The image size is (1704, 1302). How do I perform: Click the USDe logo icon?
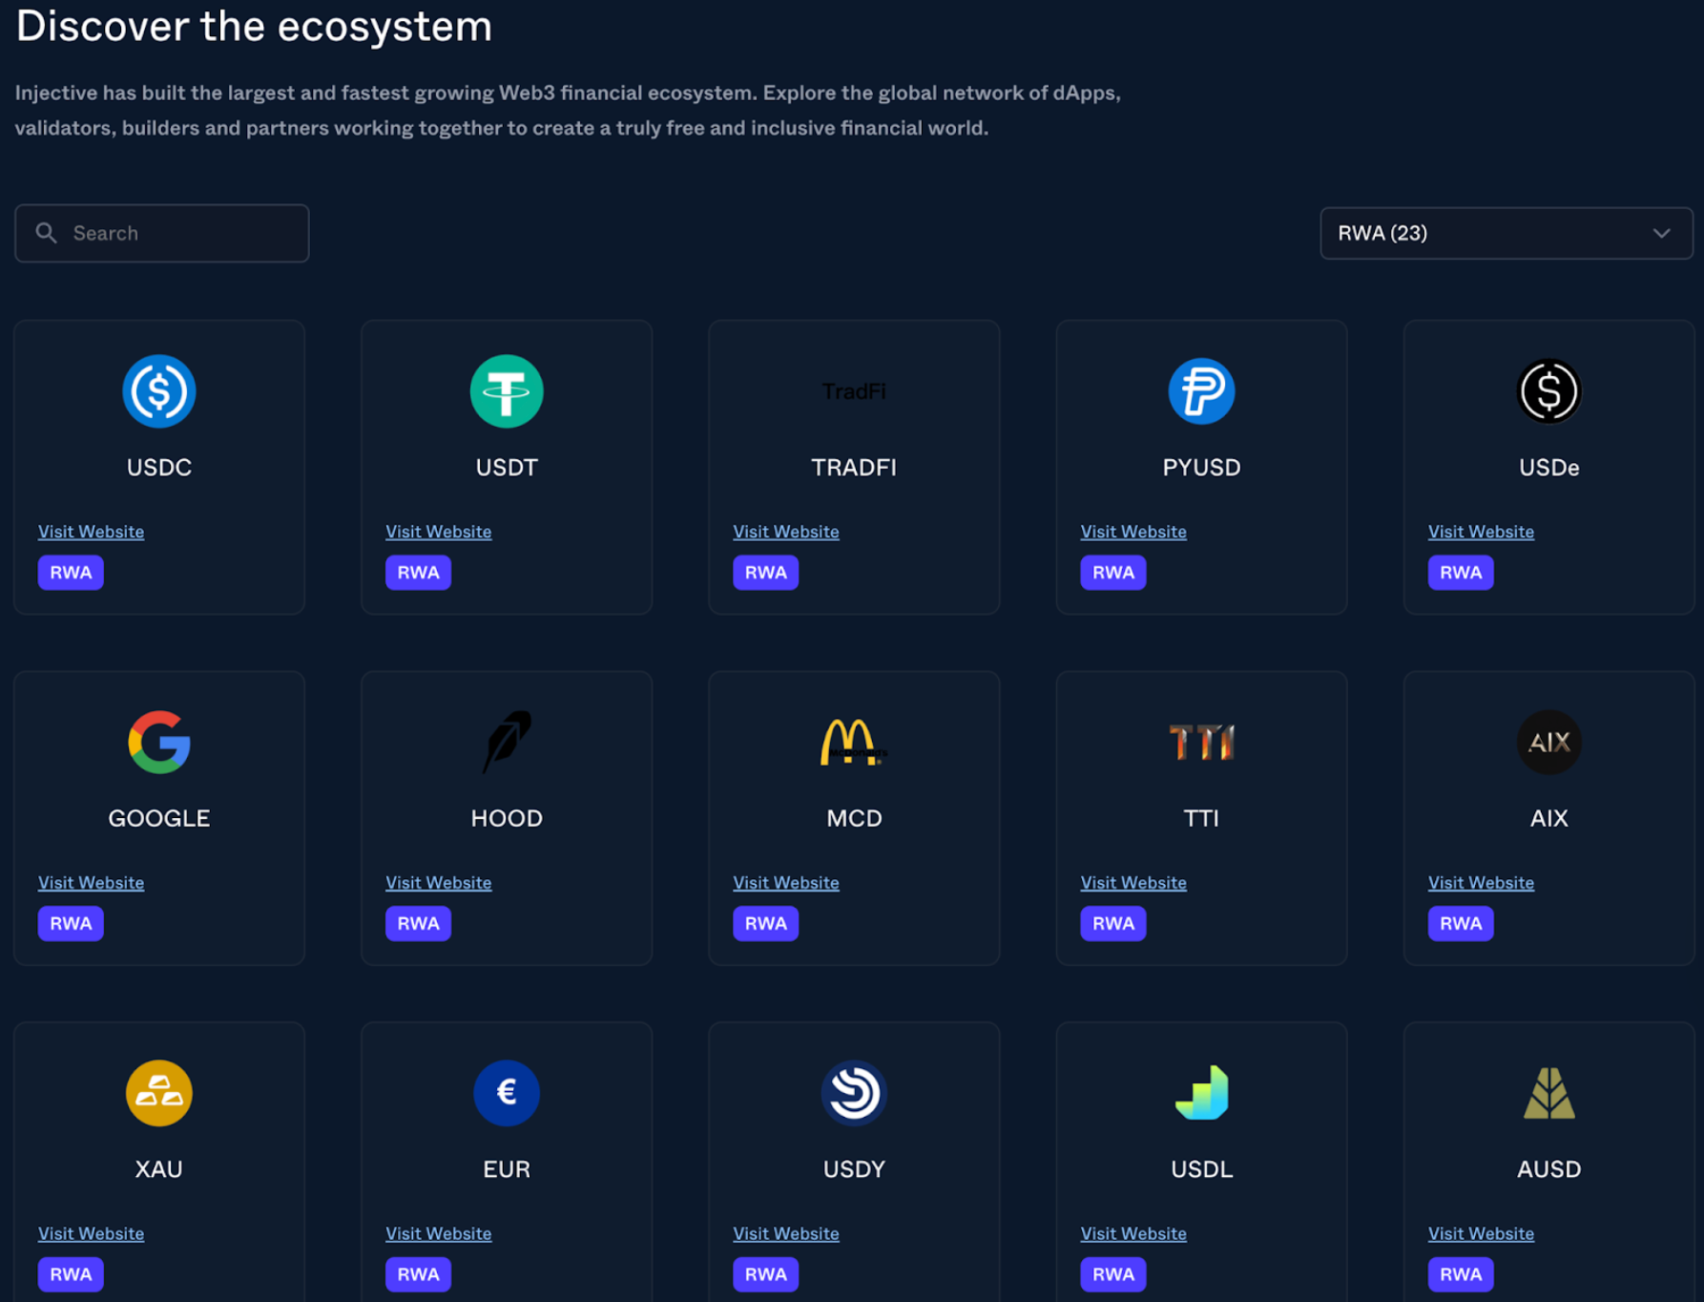[x=1548, y=391]
